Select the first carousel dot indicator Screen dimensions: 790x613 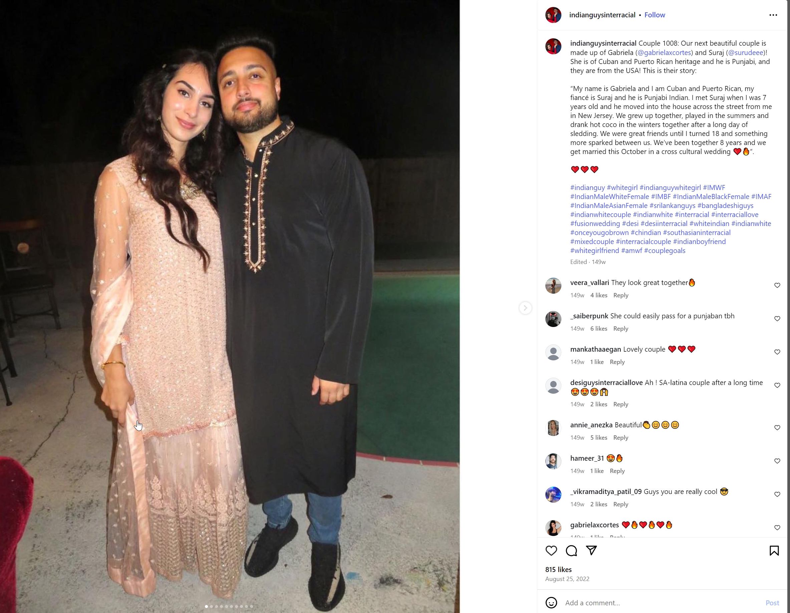point(206,606)
